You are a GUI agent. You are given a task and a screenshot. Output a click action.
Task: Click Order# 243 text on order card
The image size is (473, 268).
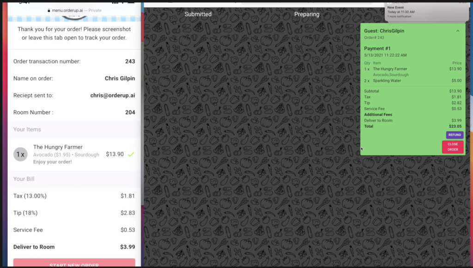point(374,38)
